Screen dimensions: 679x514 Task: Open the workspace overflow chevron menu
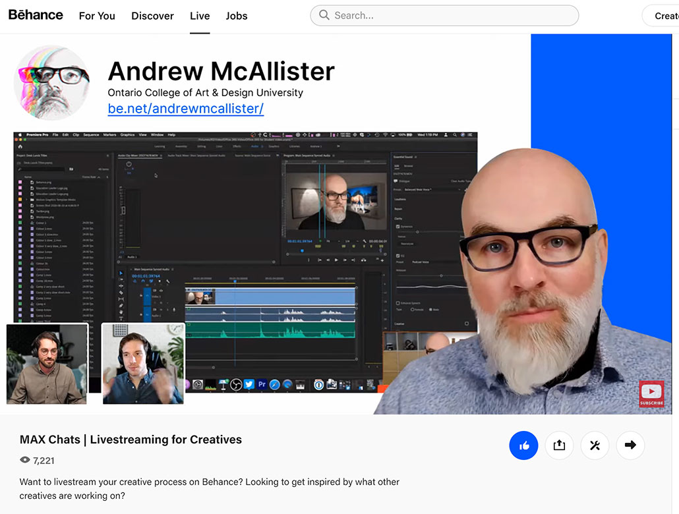point(338,146)
